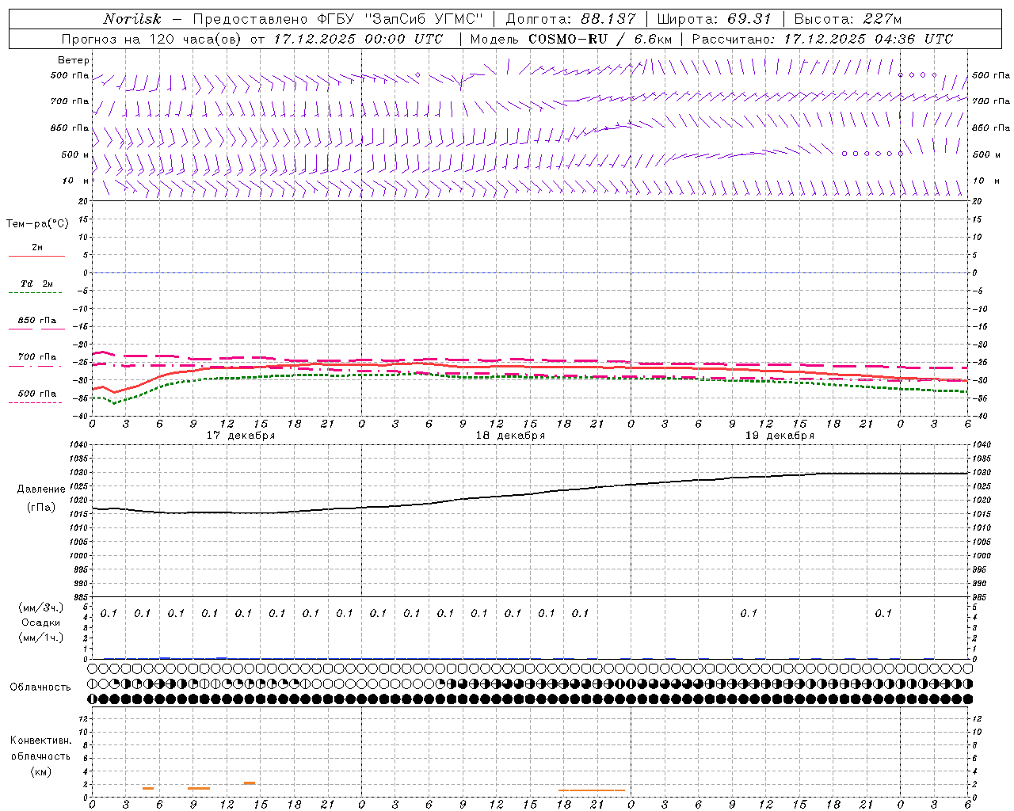Viewport: 1014px width, 811px height.
Task: Click the '(мм/3ч.)' precipitation unit label
Action: (40, 607)
